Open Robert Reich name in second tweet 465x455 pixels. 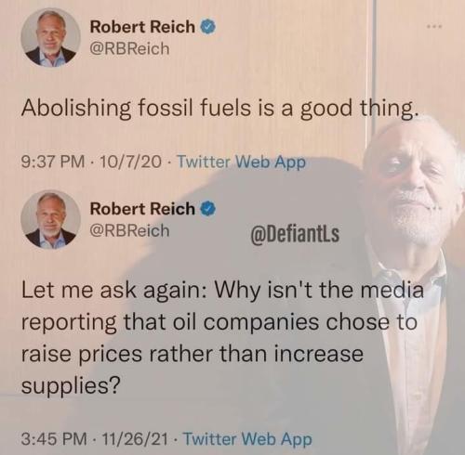142,209
